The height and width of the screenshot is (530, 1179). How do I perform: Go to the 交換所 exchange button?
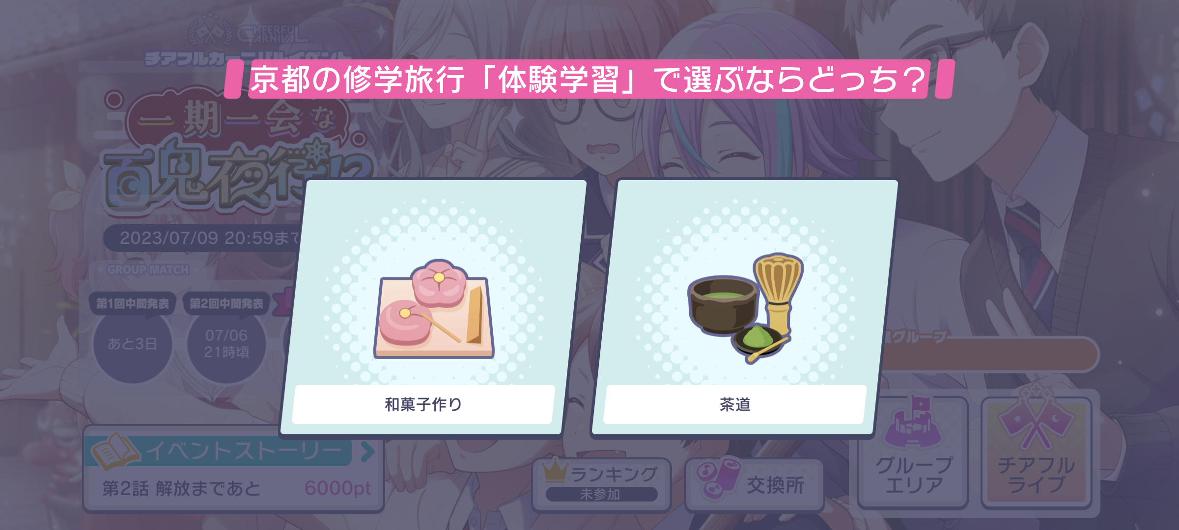755,485
